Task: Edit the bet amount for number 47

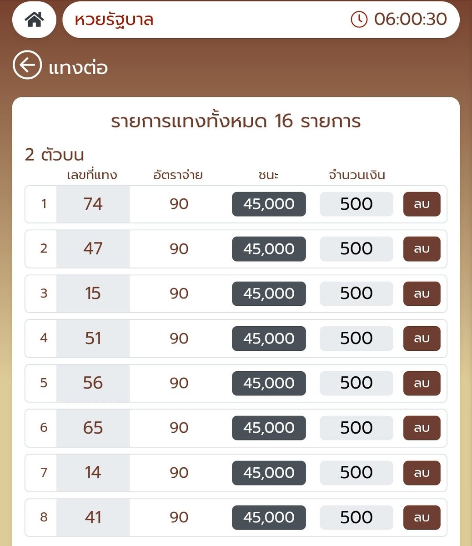Action: (x=357, y=249)
